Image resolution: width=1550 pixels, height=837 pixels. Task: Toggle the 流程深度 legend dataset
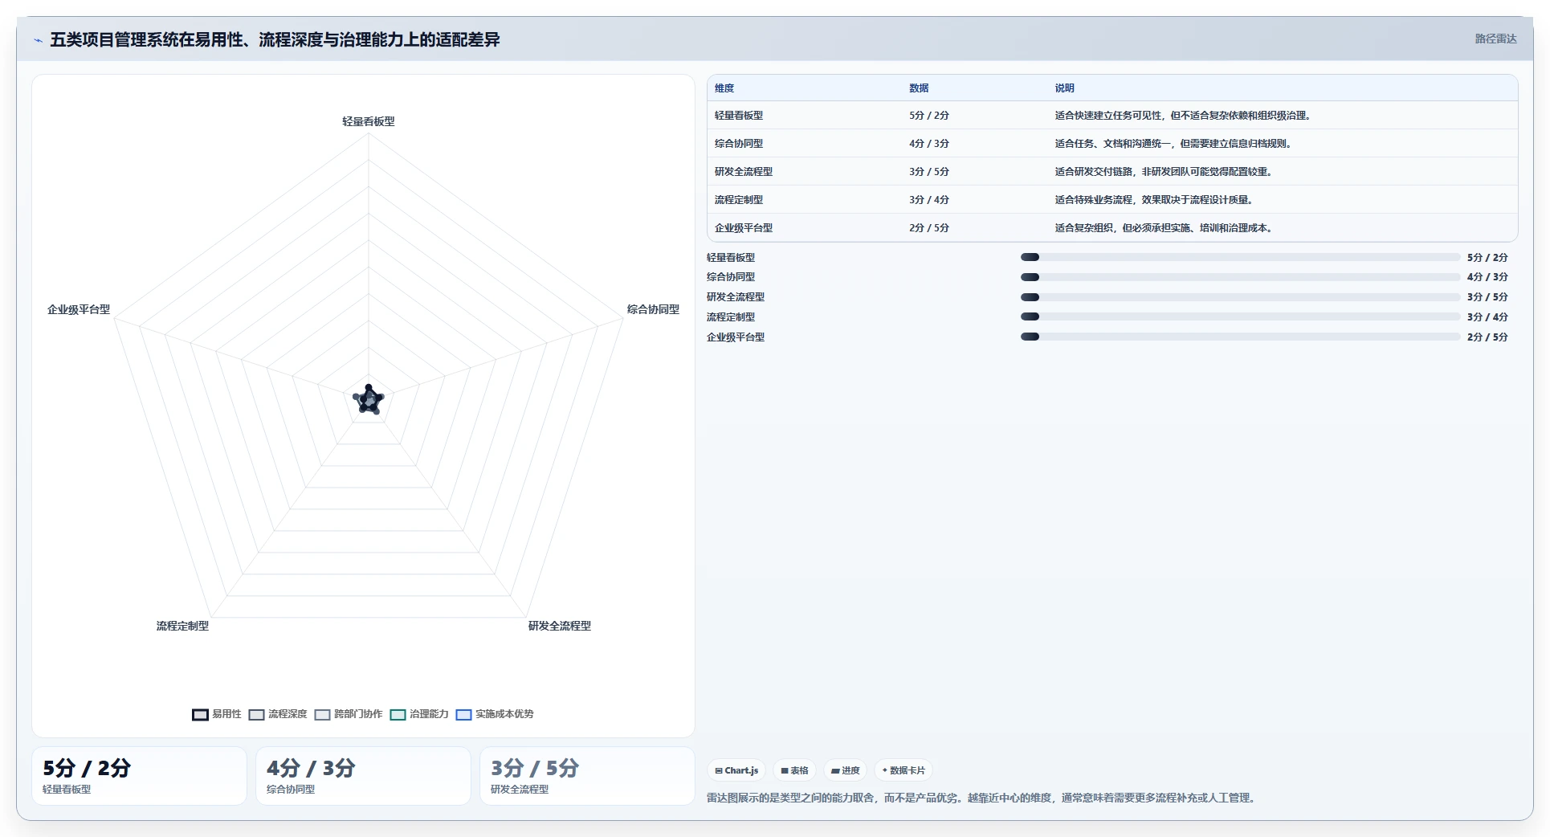point(278,714)
